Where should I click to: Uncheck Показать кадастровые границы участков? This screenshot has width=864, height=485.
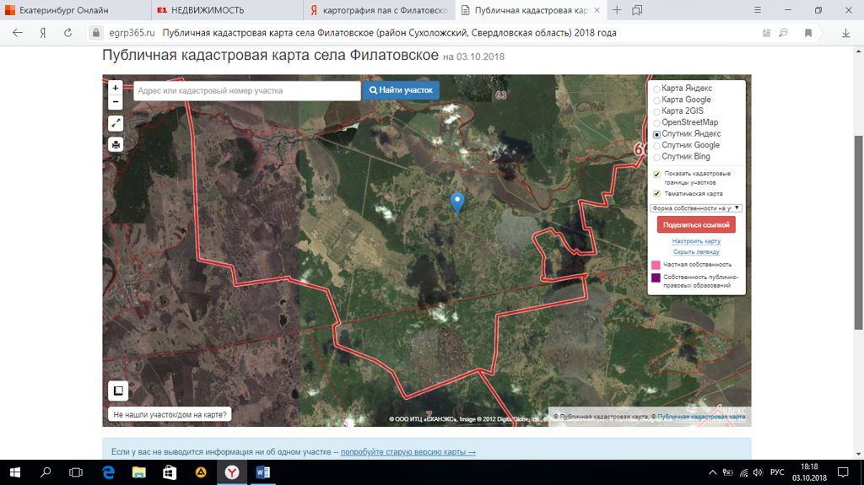click(657, 175)
